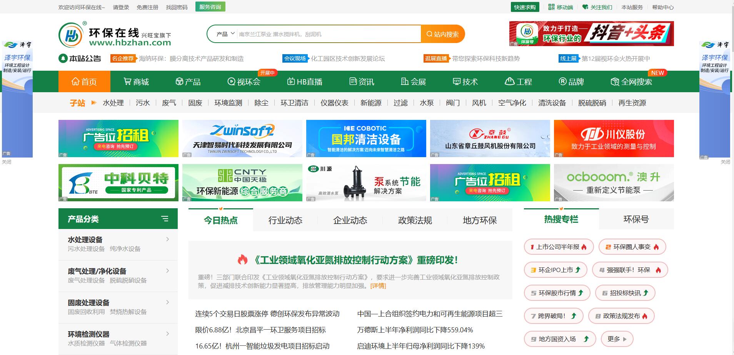The width and height of the screenshot is (734, 355).
Task: Open the 川仪股份 ad banner
Action: tap(614, 138)
